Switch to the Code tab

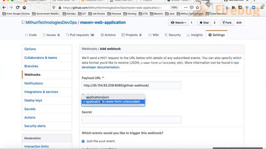pos(31,35)
